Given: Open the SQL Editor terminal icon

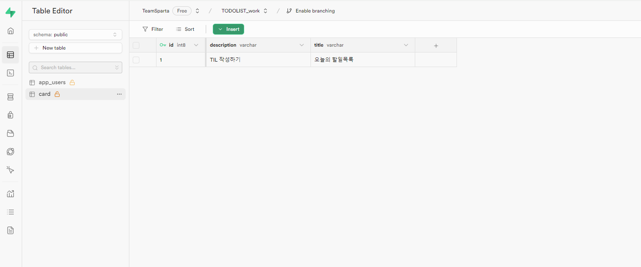Looking at the screenshot, I should click(x=10, y=73).
